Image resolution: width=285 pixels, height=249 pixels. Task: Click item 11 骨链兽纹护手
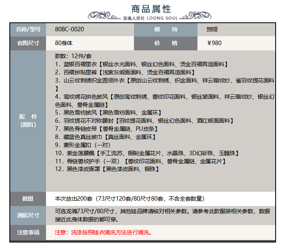point(140,161)
